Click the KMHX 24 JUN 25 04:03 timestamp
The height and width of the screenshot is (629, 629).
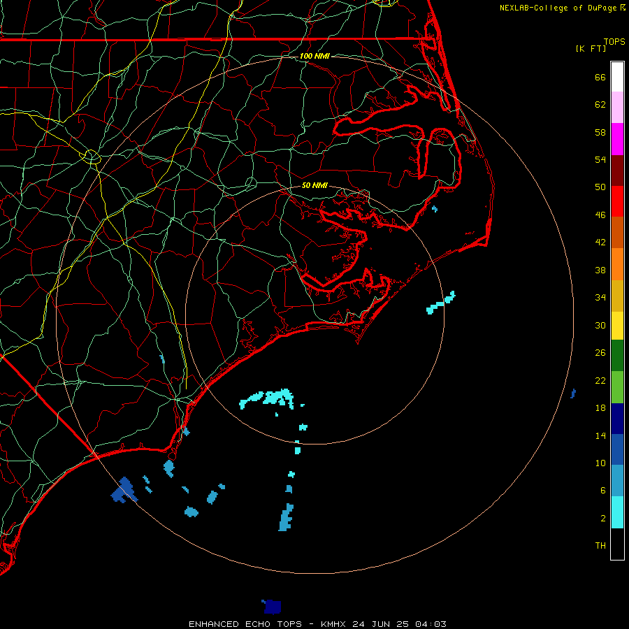point(384,624)
